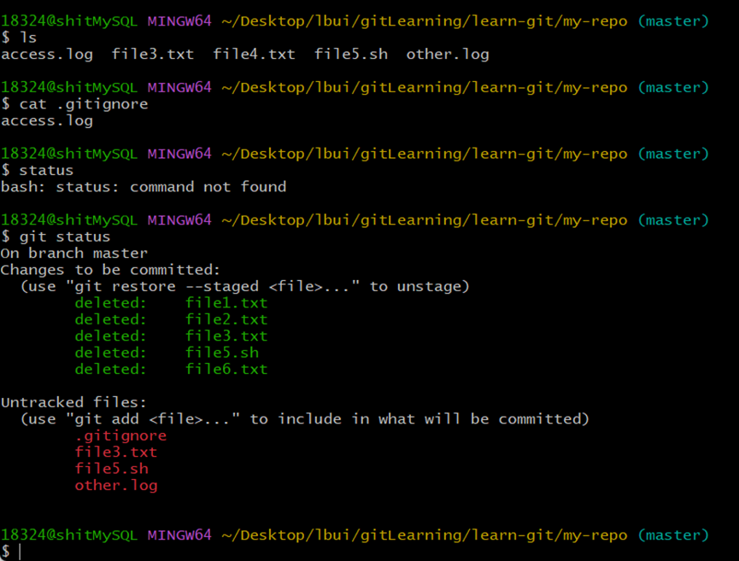Click 'Changes to be committed:' heading

coord(111,270)
